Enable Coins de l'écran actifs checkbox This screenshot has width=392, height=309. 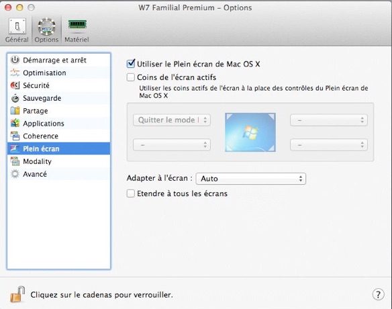coord(131,77)
